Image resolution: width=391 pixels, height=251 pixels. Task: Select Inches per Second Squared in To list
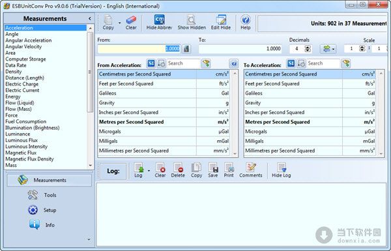click(x=310, y=113)
